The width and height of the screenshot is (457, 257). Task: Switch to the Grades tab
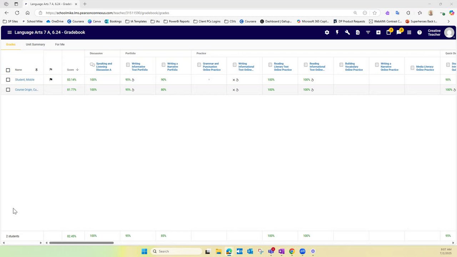(x=11, y=45)
